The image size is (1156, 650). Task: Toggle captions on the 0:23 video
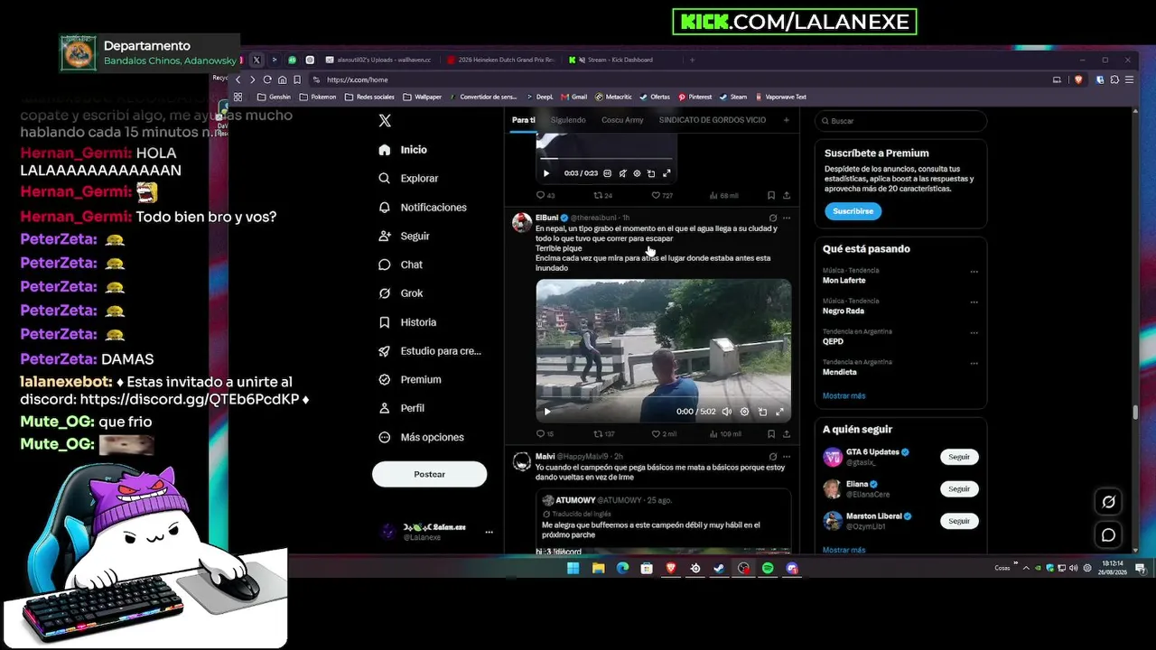(607, 173)
